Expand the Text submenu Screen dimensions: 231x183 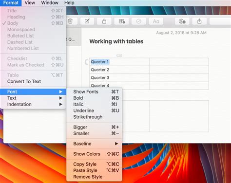(33, 98)
